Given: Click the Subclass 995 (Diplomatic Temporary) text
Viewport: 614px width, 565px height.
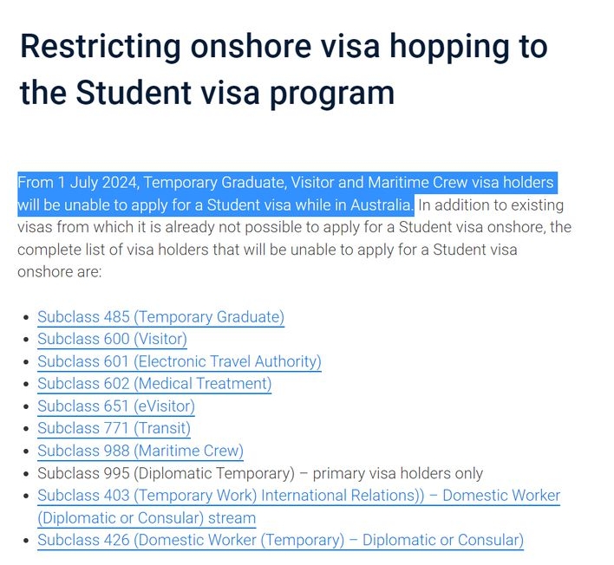Looking at the screenshot, I should coord(166,473).
